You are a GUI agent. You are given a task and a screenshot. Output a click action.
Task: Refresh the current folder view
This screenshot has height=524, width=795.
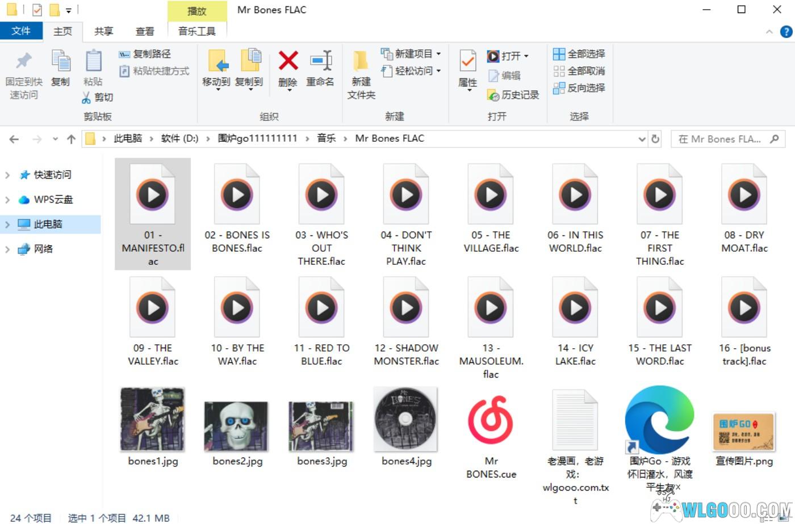(656, 139)
